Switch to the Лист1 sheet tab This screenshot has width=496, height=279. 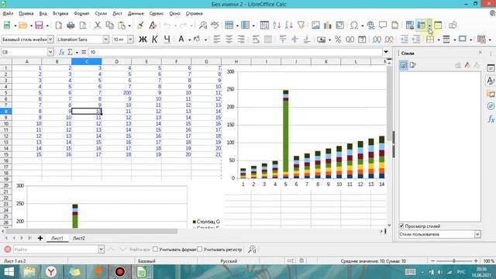57,238
